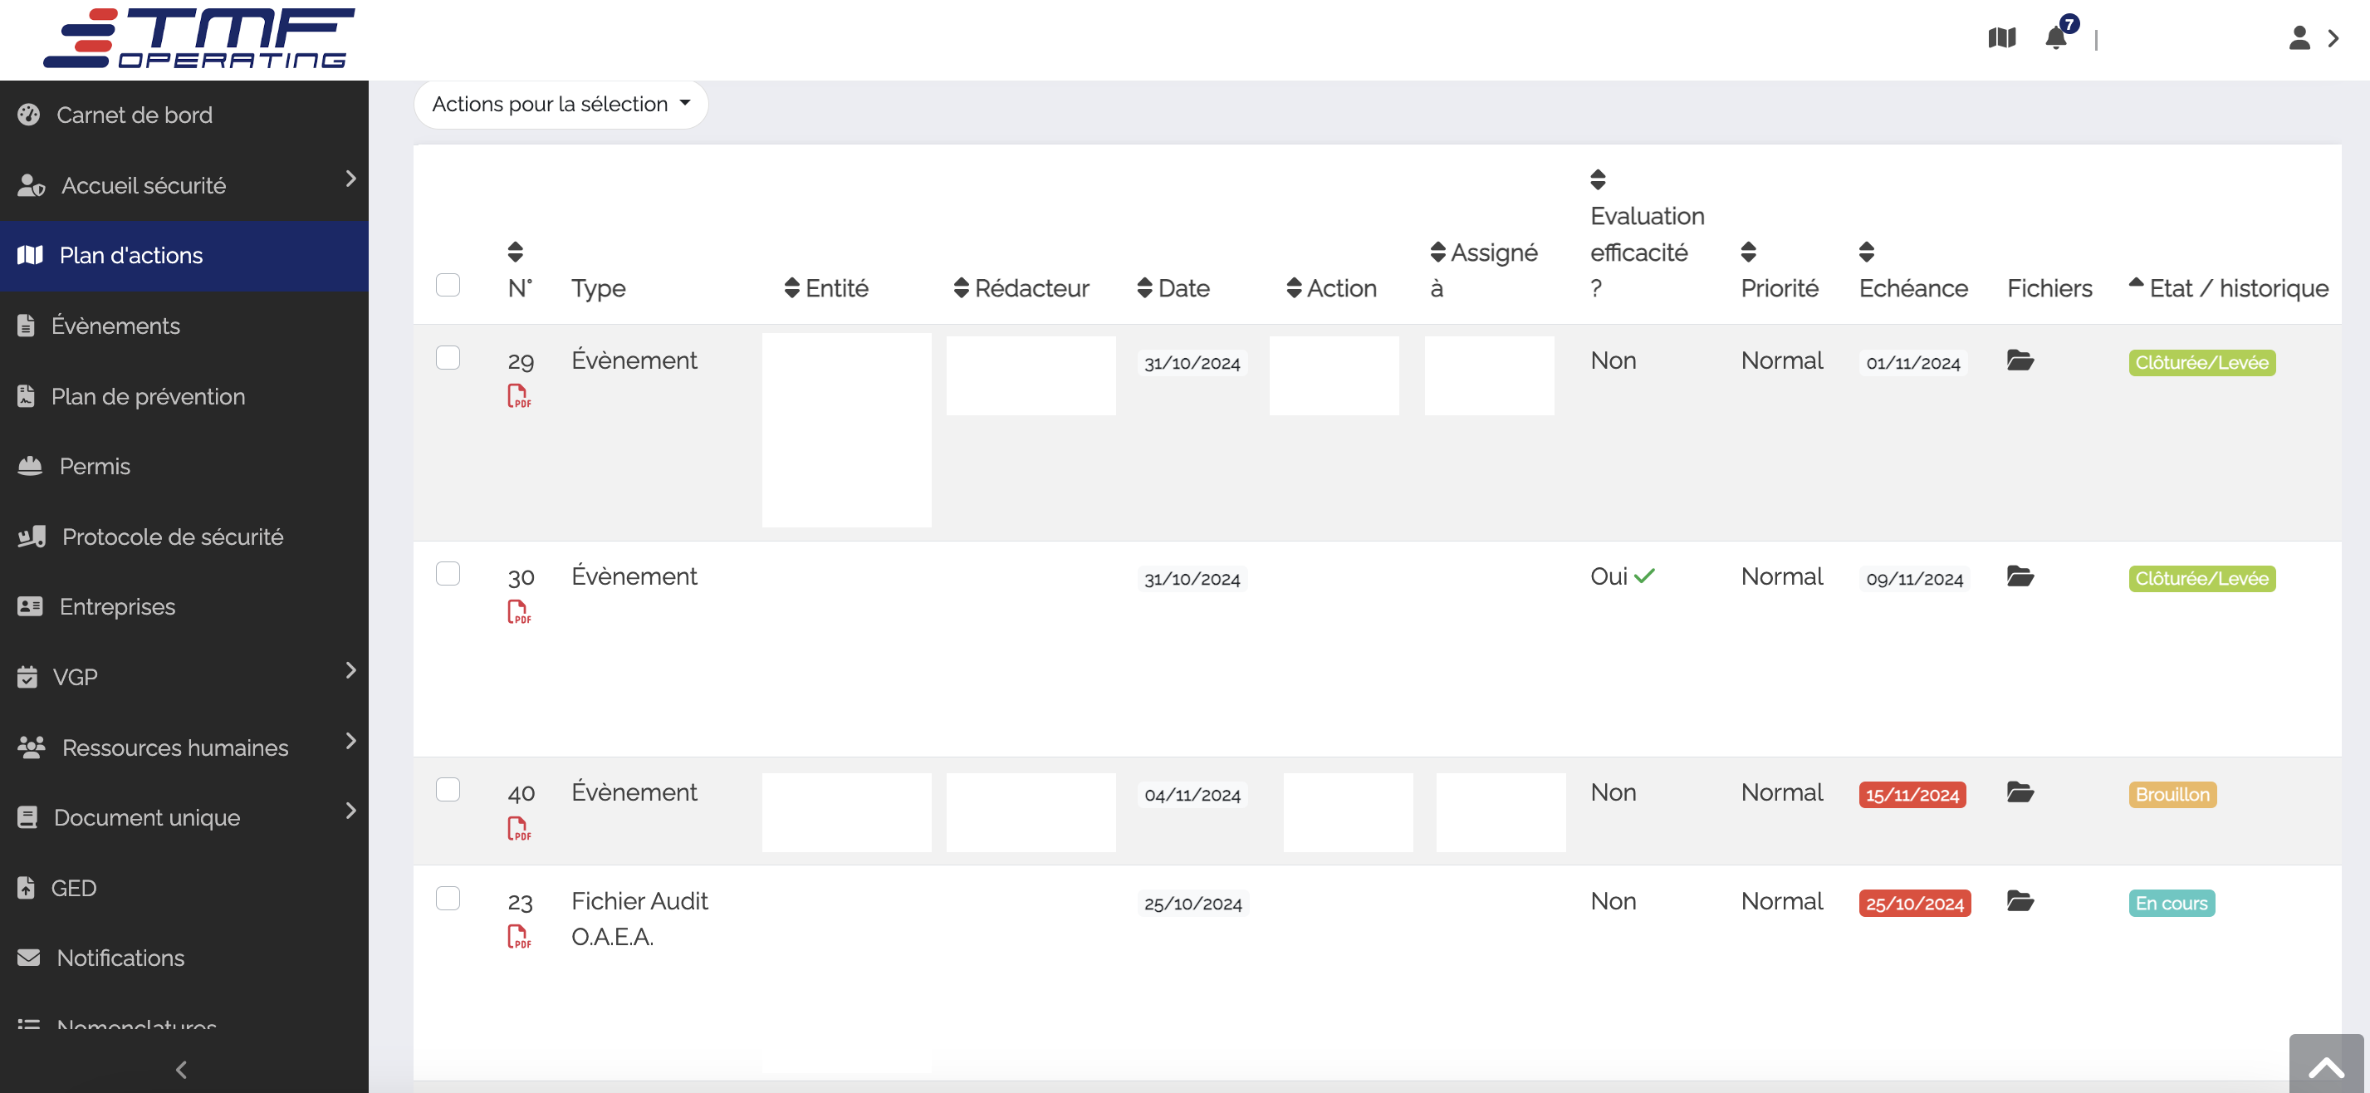The width and height of the screenshot is (2370, 1093).
Task: Click the PDF icon for action 40
Action: click(x=520, y=828)
